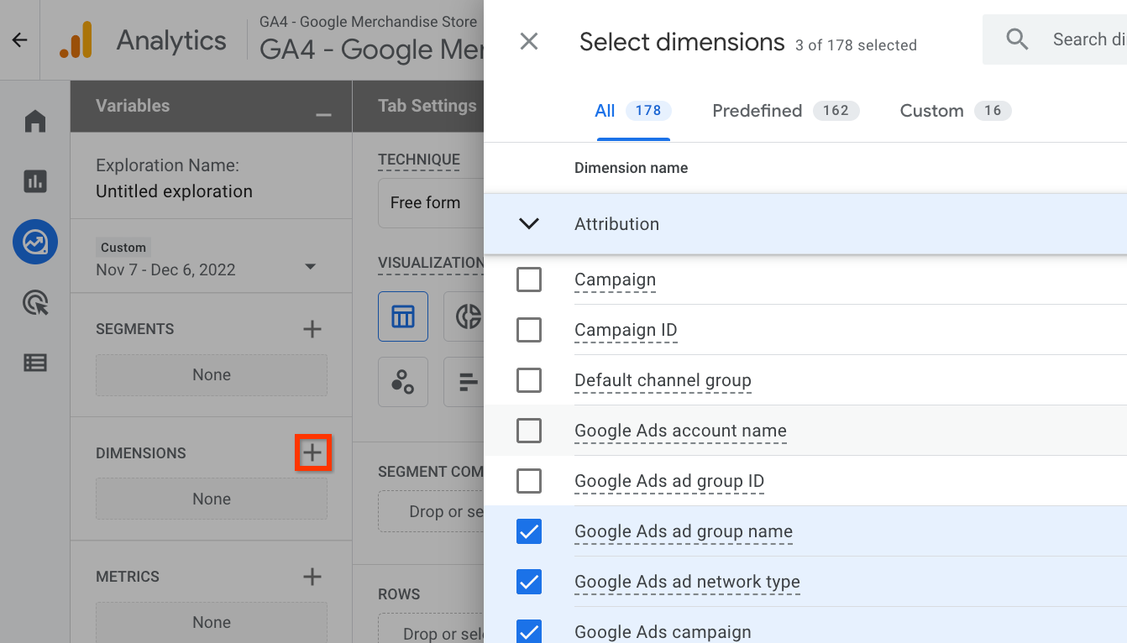1127x643 pixels.
Task: Uncheck Google Ads campaign checkbox
Action: 529,631
